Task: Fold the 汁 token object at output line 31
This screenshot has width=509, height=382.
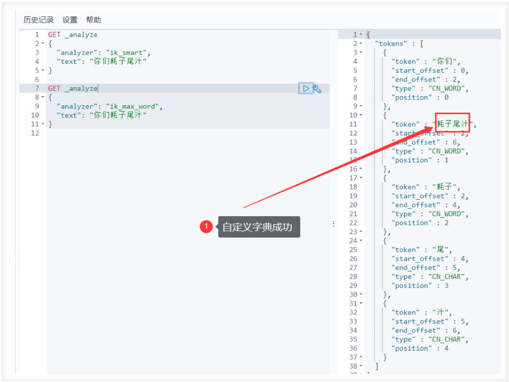Action: [x=361, y=303]
